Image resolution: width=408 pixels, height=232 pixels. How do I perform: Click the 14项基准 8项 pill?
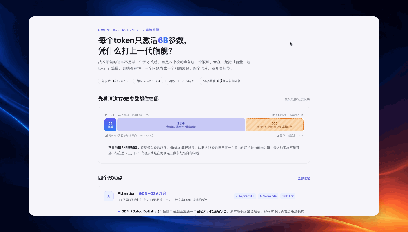[x=222, y=81]
